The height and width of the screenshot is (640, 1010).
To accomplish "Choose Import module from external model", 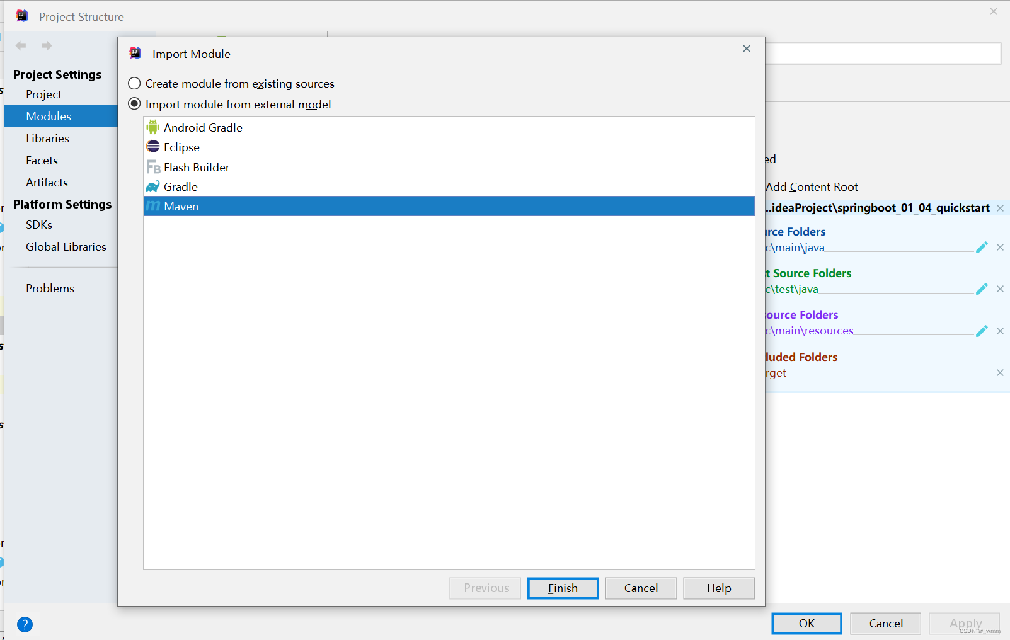I will click(229, 104).
